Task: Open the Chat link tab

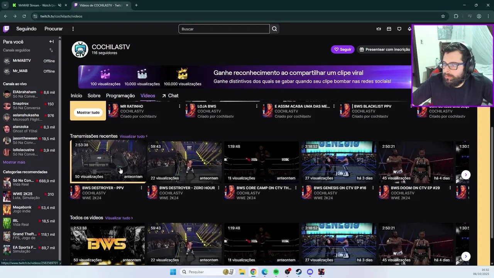Action: click(170, 96)
